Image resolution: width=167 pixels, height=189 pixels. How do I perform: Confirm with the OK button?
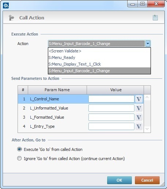pyautogui.click(x=119, y=180)
